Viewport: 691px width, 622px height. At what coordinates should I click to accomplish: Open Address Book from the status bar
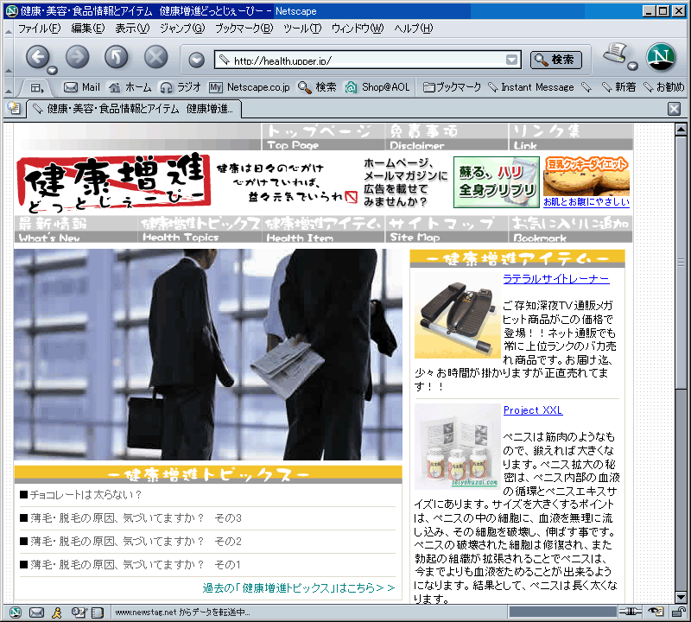[x=98, y=612]
